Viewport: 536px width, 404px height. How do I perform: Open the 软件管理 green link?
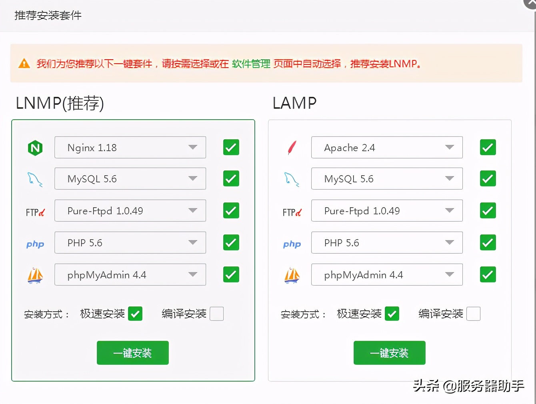click(251, 64)
